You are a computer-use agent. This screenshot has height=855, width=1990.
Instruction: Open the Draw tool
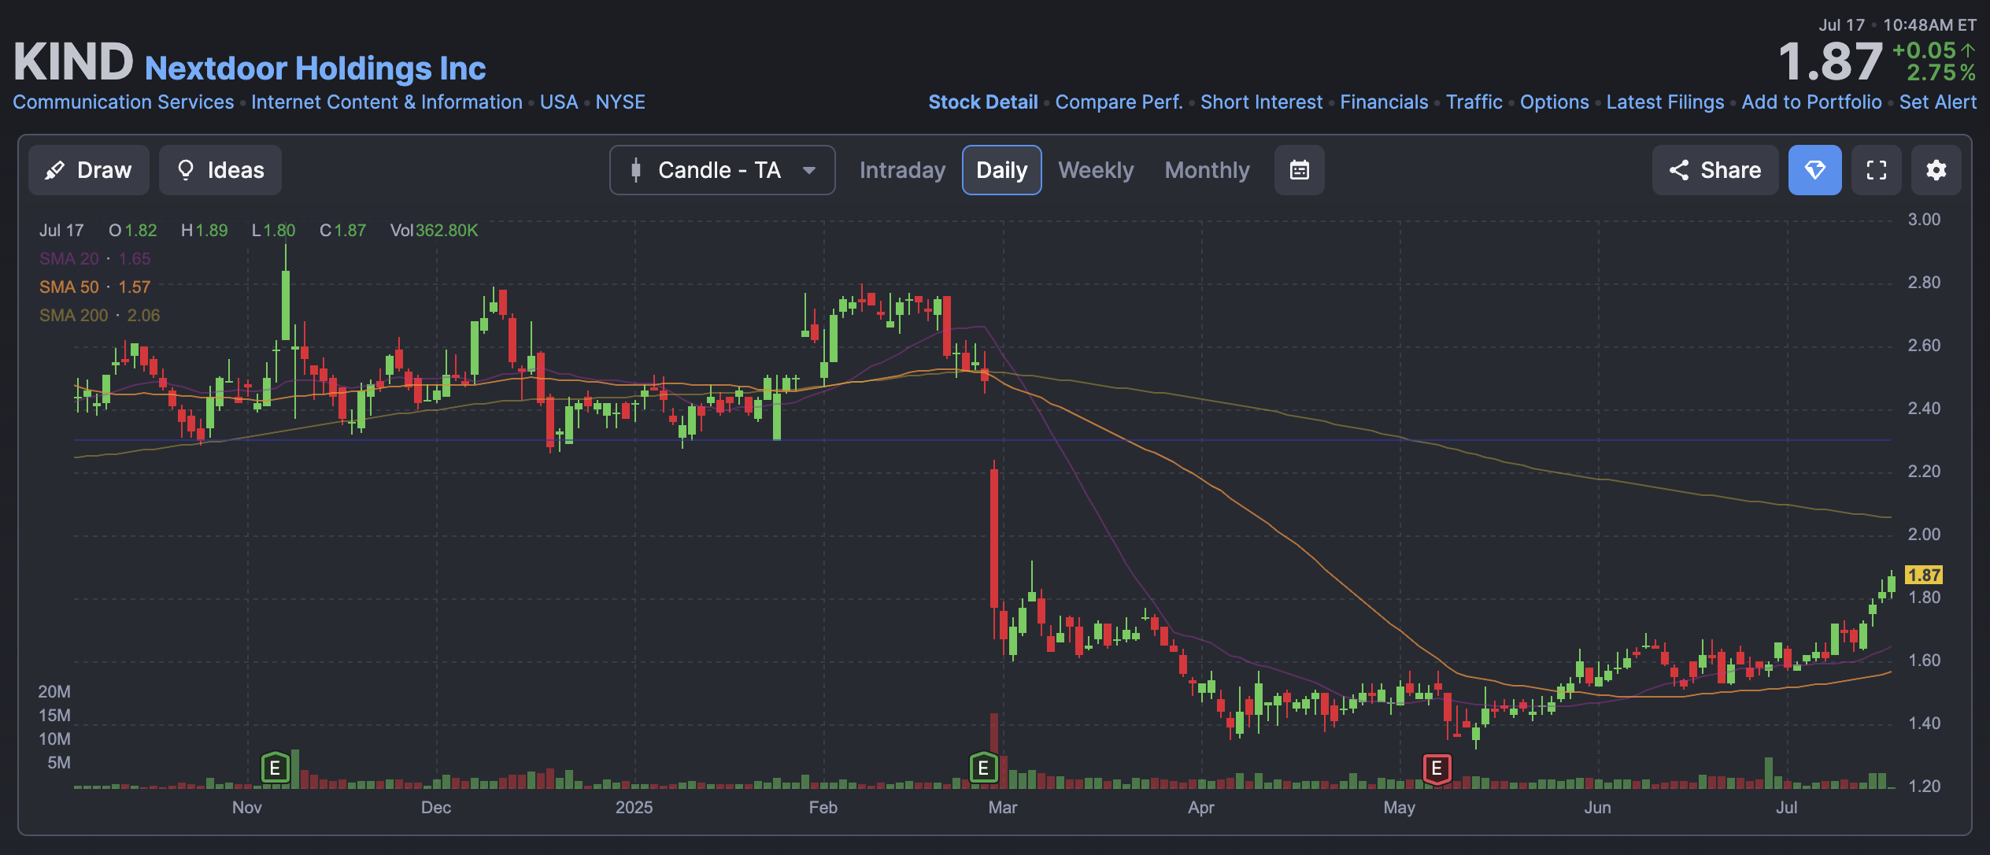pyautogui.click(x=88, y=170)
